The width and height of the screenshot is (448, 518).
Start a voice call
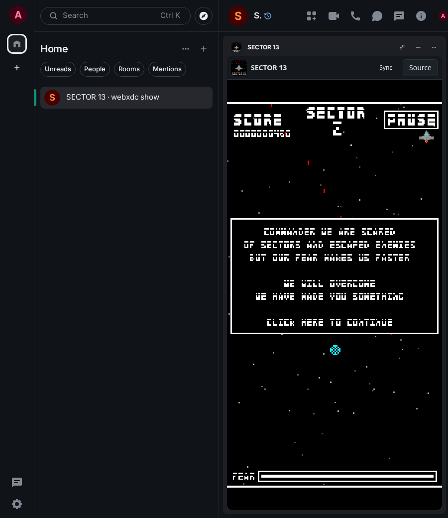click(x=355, y=16)
